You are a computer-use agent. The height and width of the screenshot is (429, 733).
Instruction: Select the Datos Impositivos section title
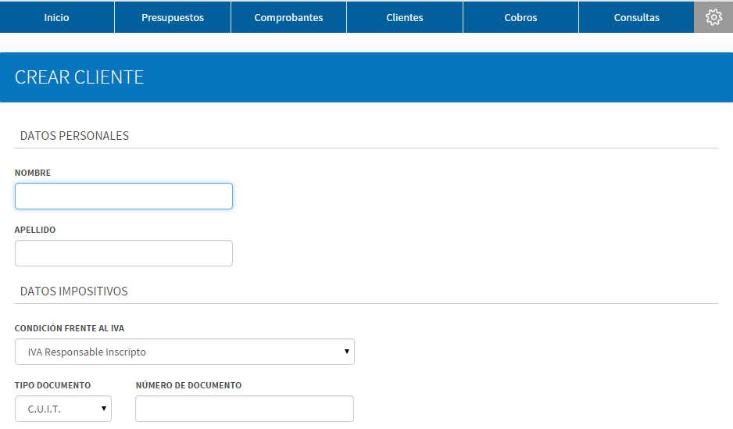pyautogui.click(x=74, y=291)
